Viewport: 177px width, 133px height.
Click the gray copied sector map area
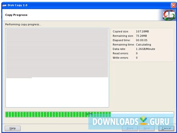pos(57,53)
